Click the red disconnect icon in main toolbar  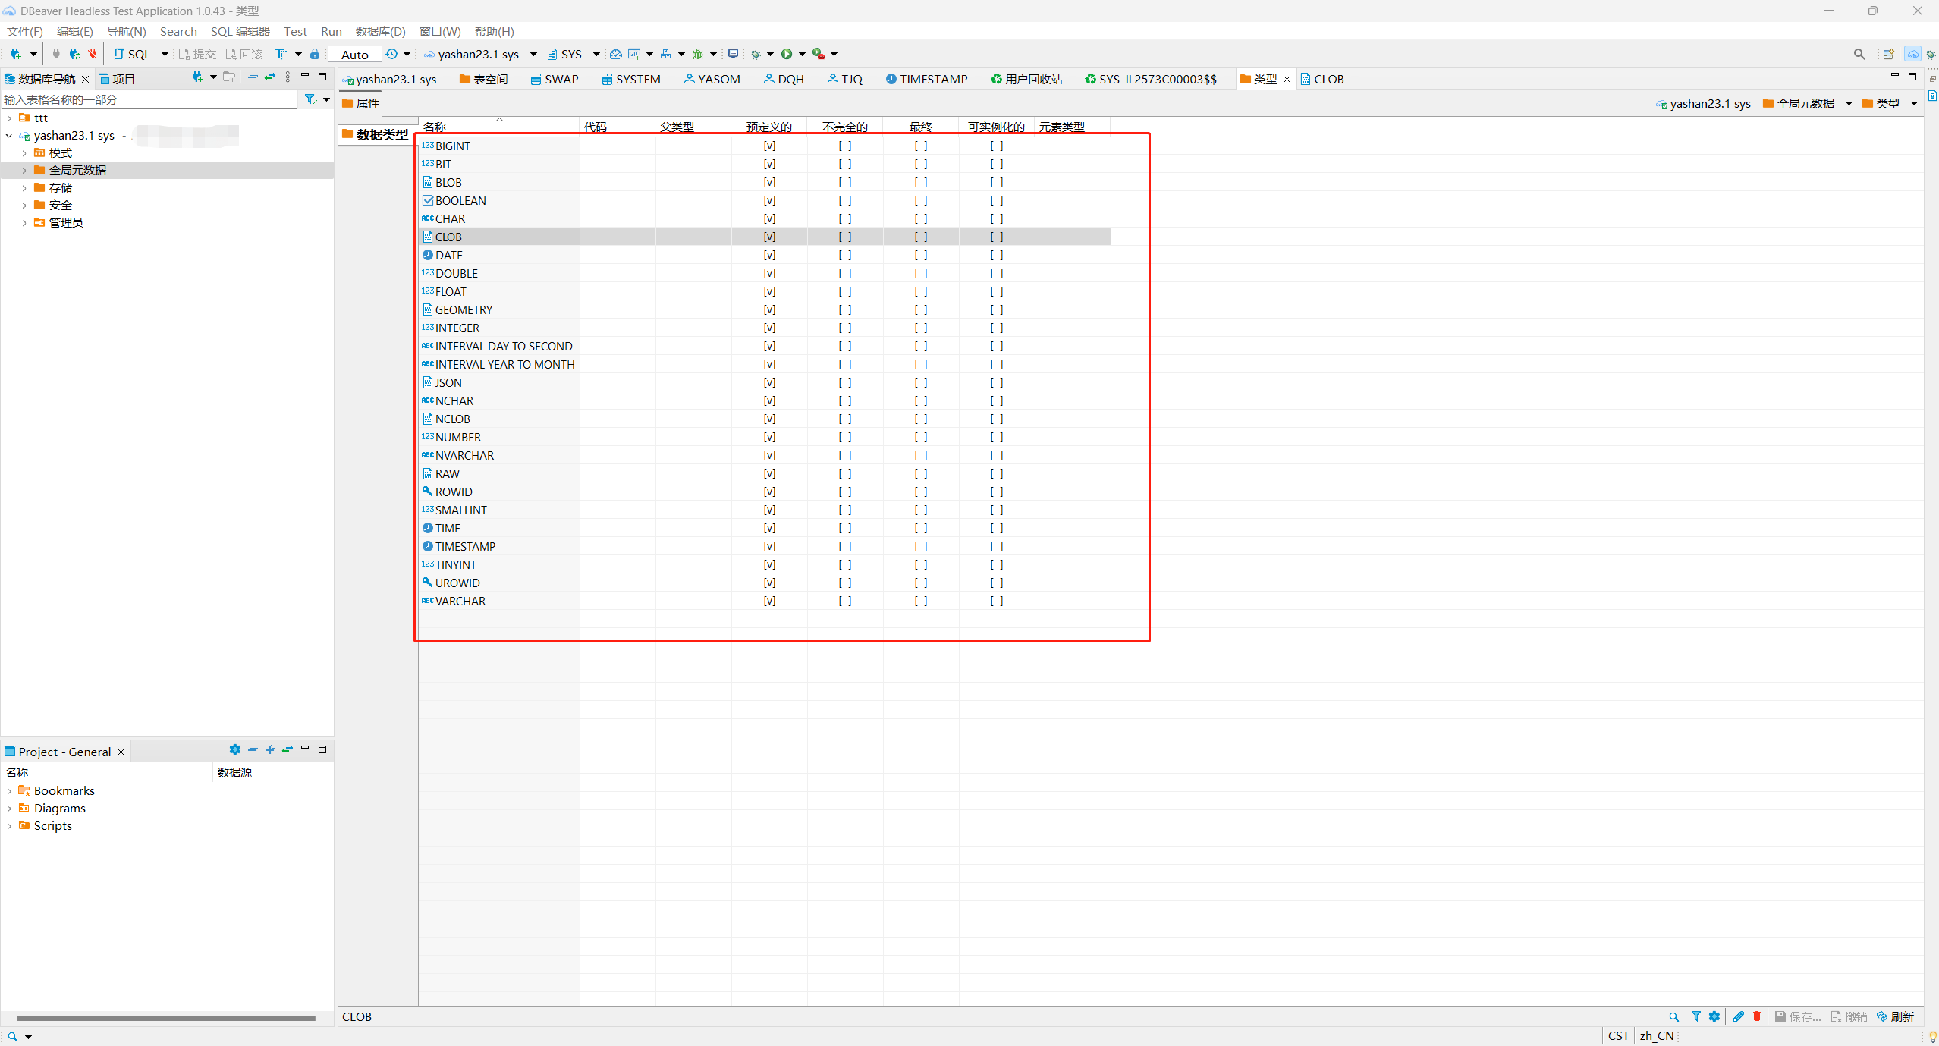[x=93, y=54]
